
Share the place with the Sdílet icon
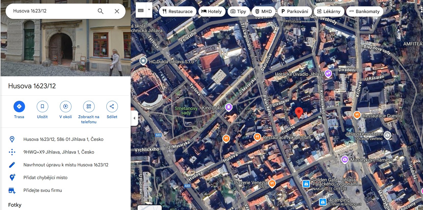click(x=112, y=106)
